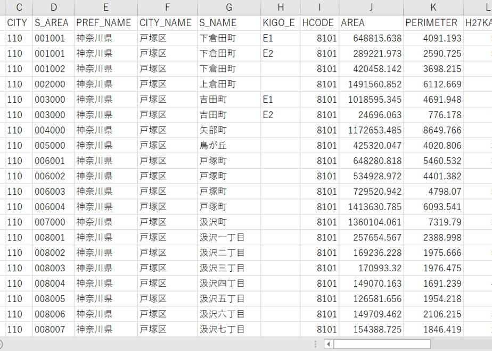This screenshot has width=492, height=351.
Task: Select cell with perimeter 6112.669
Action: point(433,85)
